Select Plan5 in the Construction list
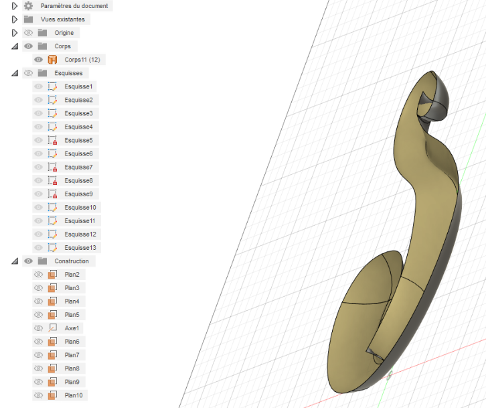The width and height of the screenshot is (486, 408). (x=72, y=315)
